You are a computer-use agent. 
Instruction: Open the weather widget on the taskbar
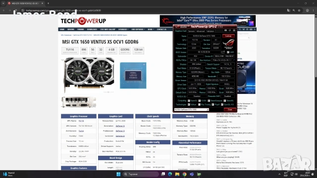[8, 174]
